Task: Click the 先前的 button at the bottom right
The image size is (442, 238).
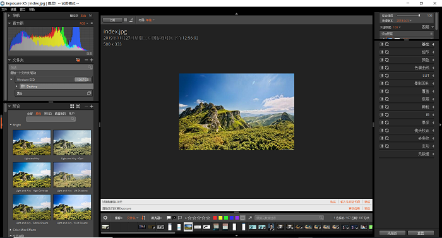Action: [x=392, y=233]
